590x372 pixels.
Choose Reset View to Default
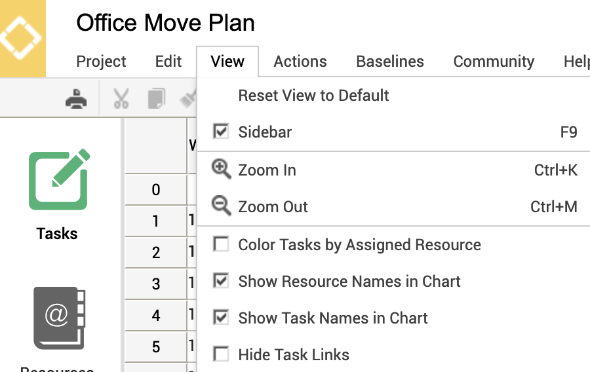pyautogui.click(x=313, y=96)
